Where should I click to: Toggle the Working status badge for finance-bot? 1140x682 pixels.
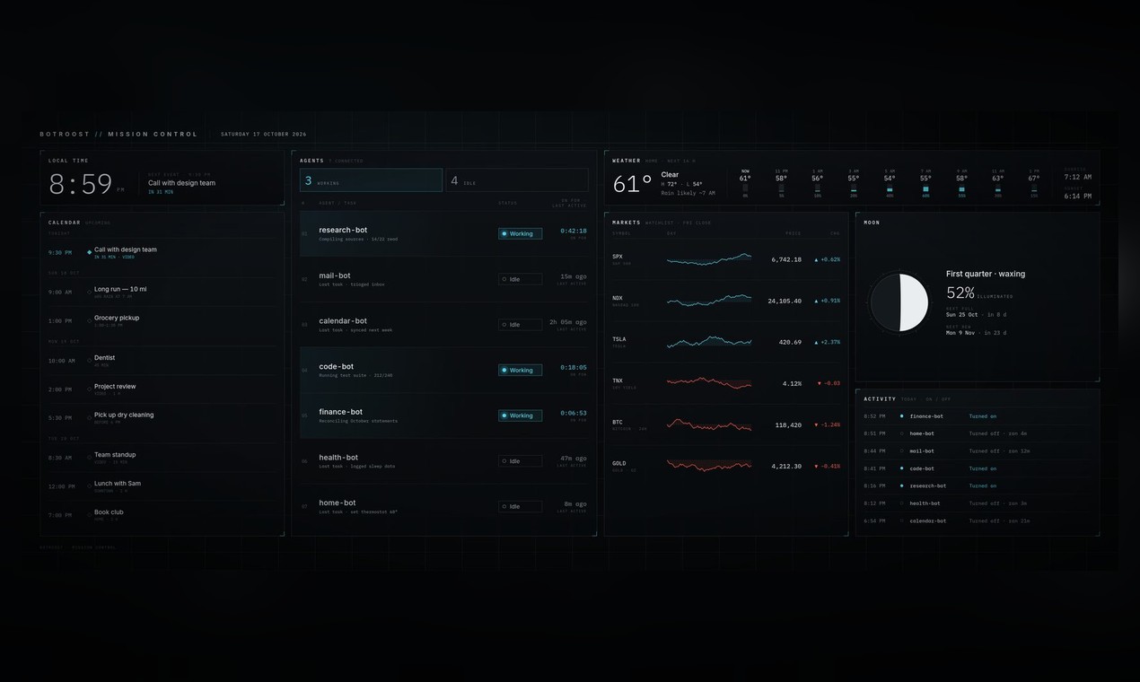(520, 415)
